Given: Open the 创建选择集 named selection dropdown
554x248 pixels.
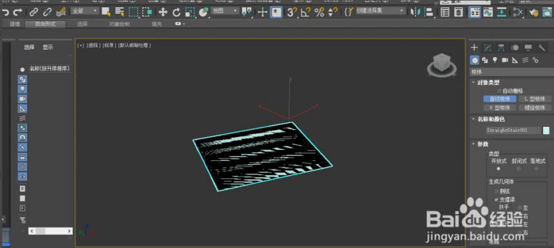Looking at the screenshot, I should 380,11.
